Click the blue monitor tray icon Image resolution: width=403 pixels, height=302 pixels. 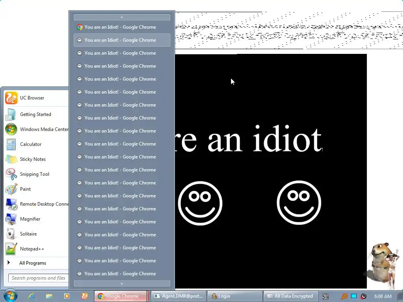(354, 296)
